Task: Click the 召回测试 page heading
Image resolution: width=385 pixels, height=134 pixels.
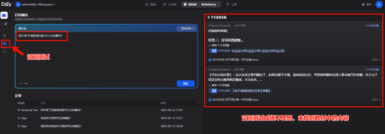Action: 21,15
